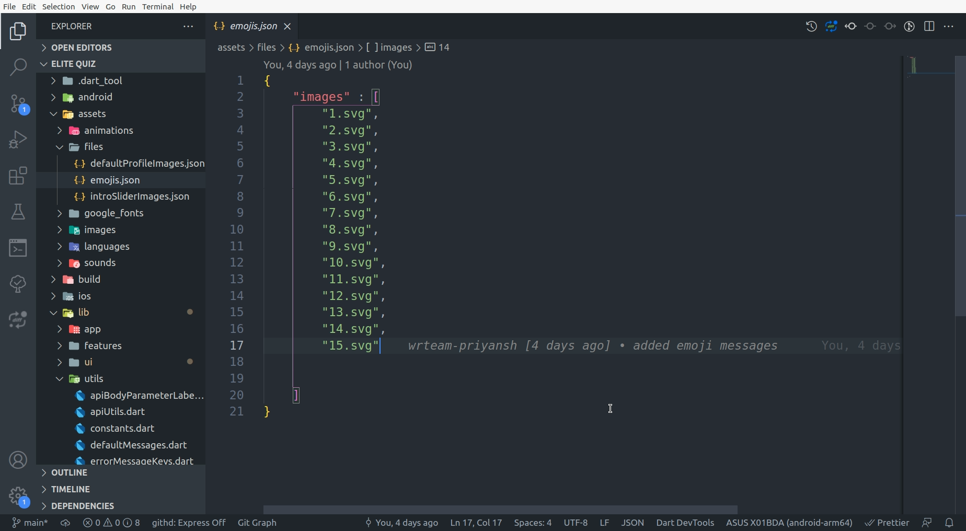Open Git Graph from the status bar
This screenshot has width=966, height=531.
(x=257, y=523)
